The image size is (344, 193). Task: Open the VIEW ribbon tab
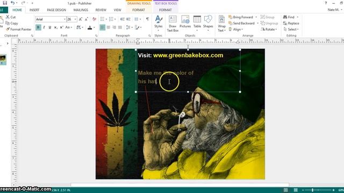[x=117, y=10]
